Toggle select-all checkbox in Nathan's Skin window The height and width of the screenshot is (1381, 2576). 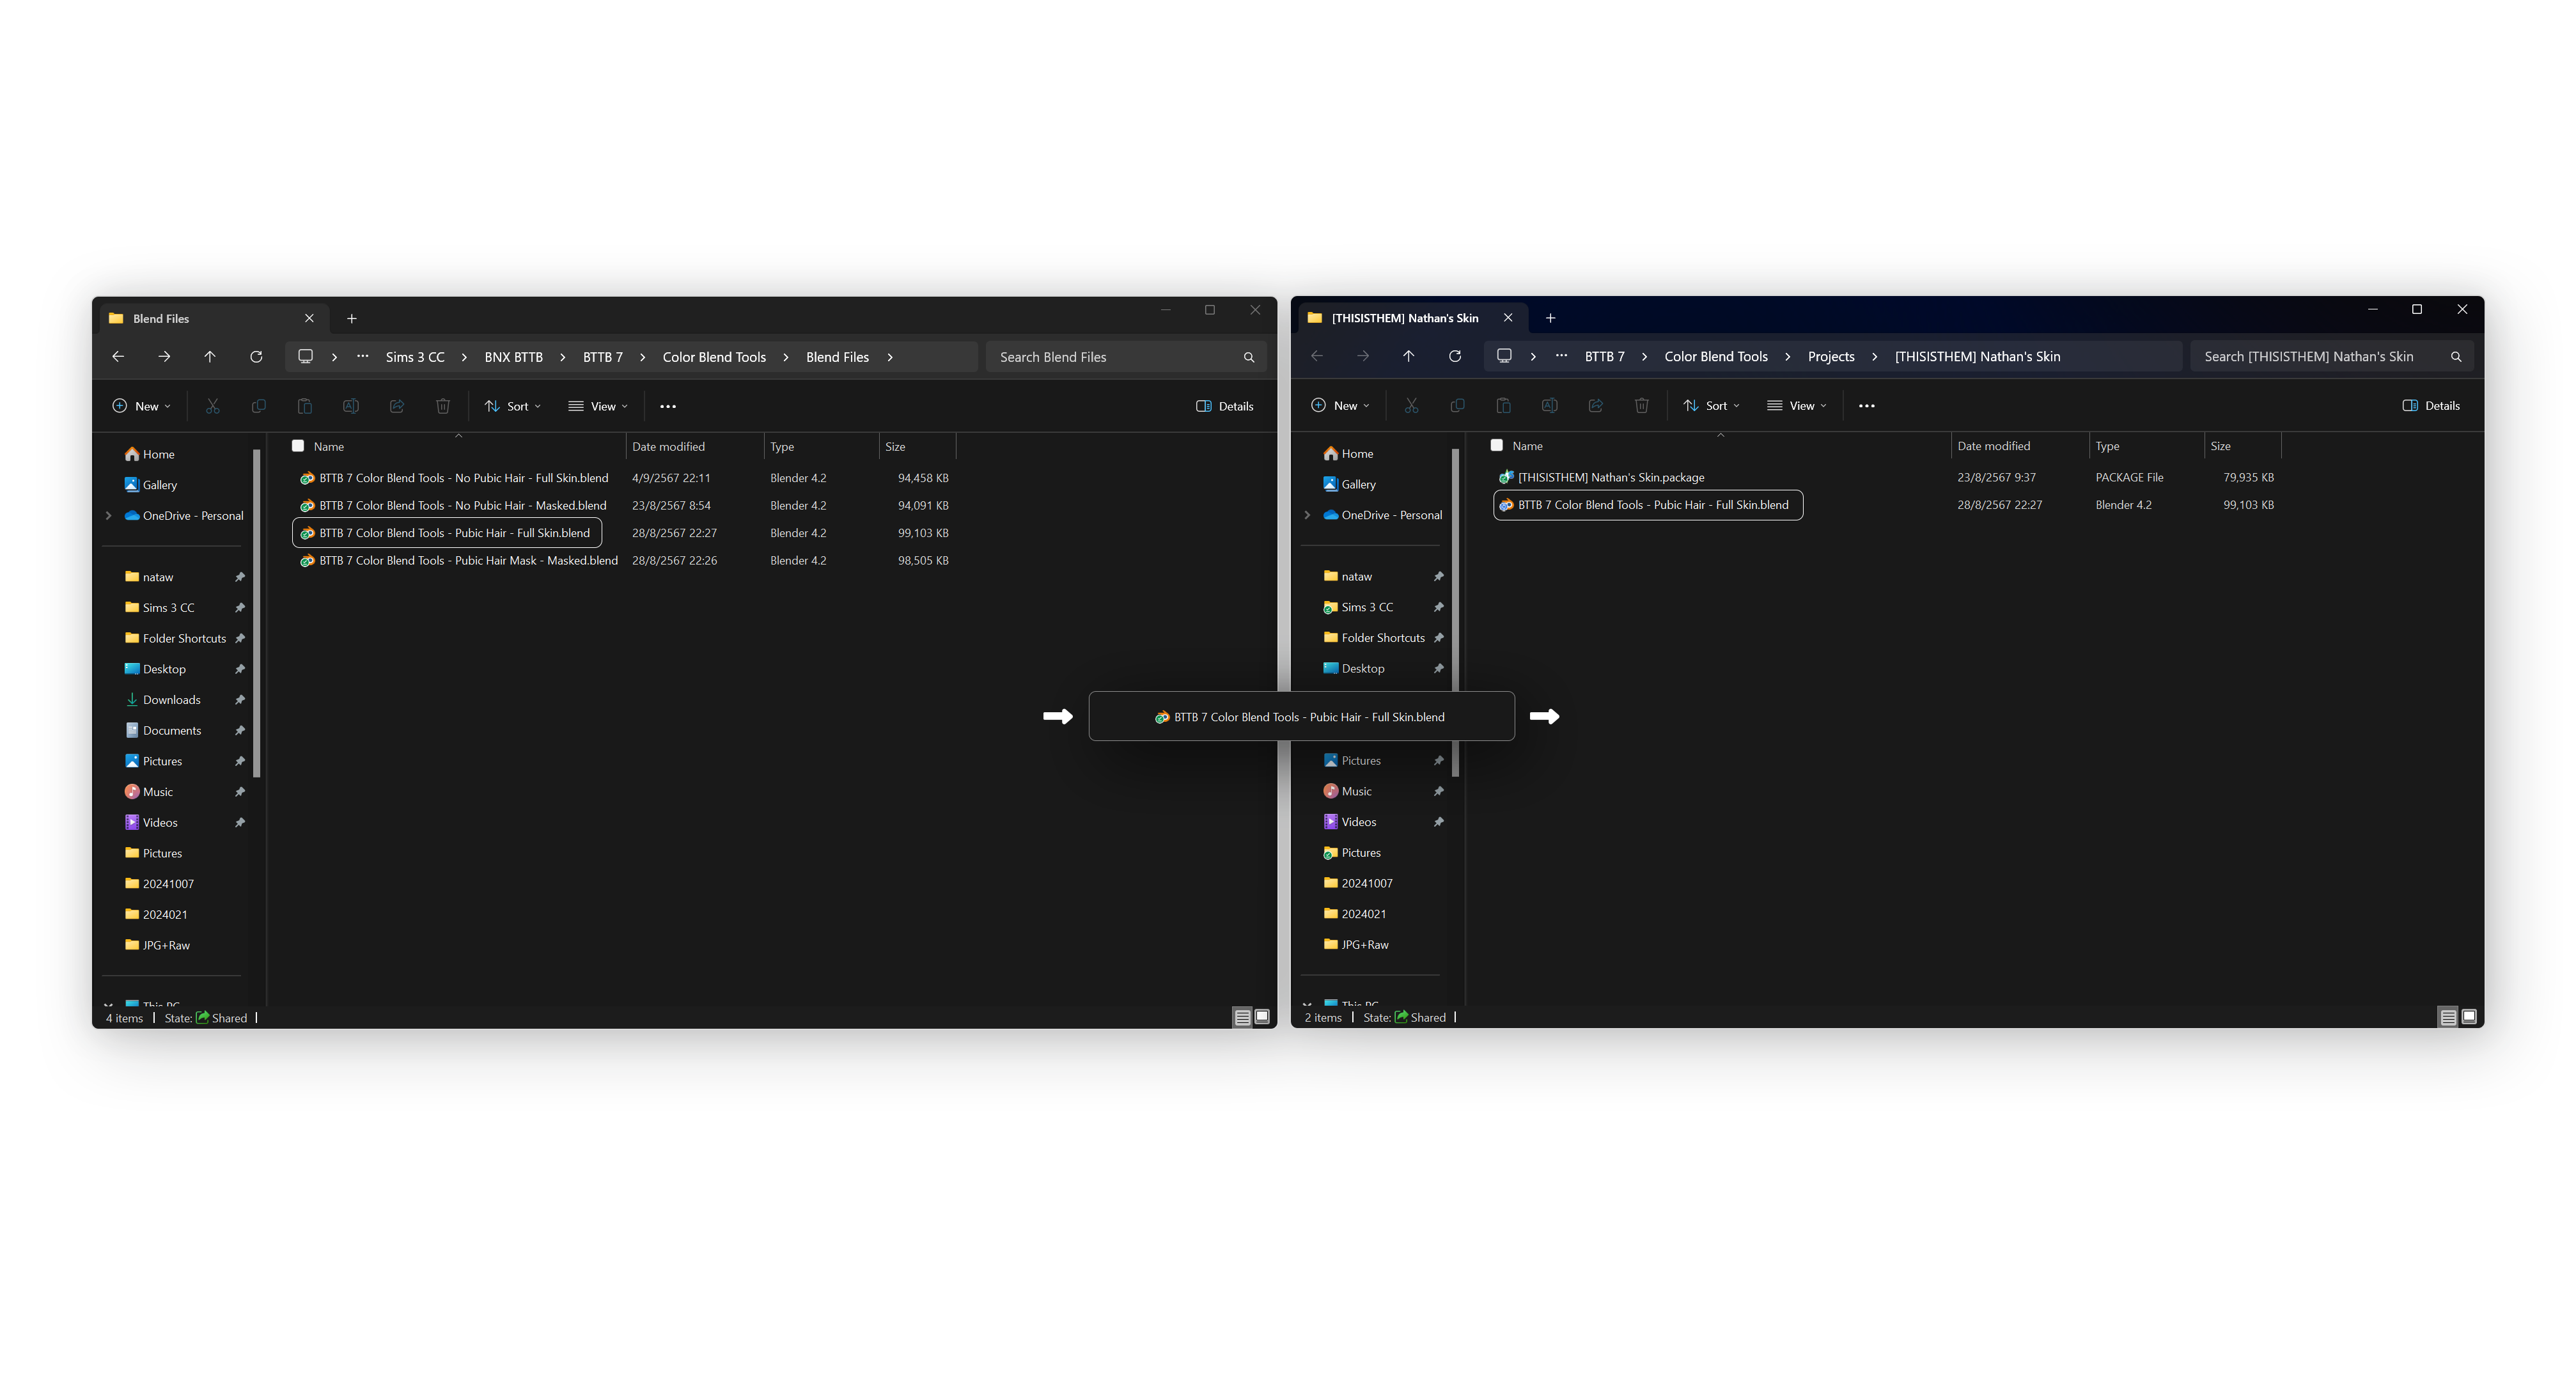point(1496,445)
